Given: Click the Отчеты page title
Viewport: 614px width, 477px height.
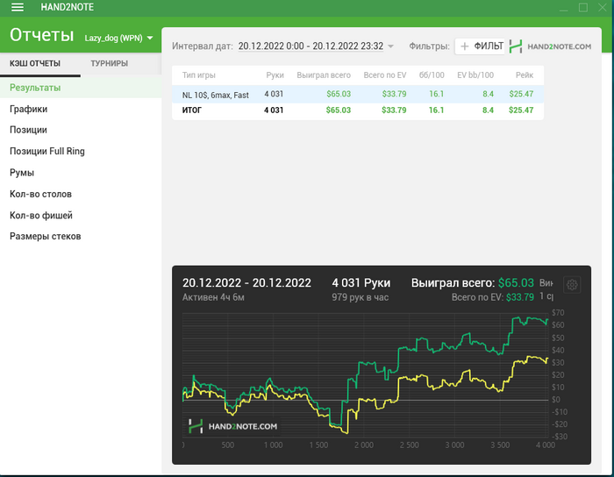Looking at the screenshot, I should pyautogui.click(x=41, y=35).
